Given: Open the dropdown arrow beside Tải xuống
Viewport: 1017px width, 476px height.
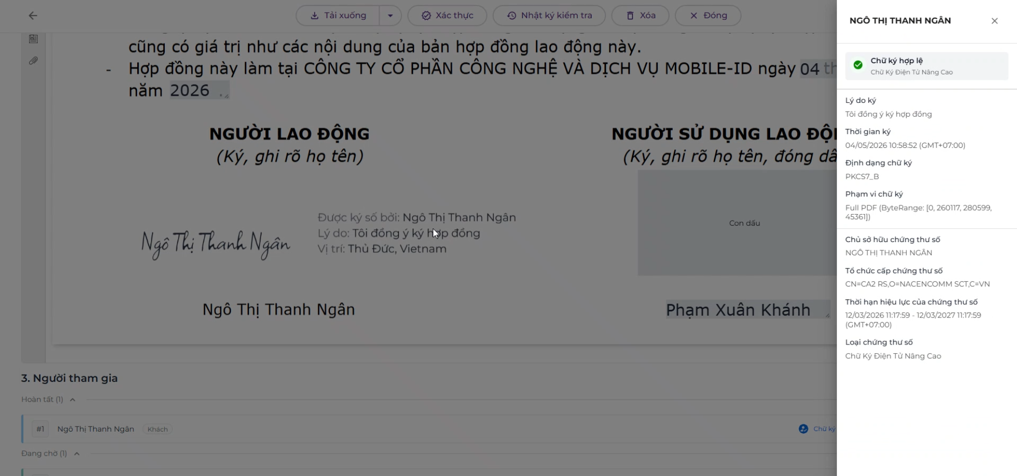Looking at the screenshot, I should click(x=390, y=15).
